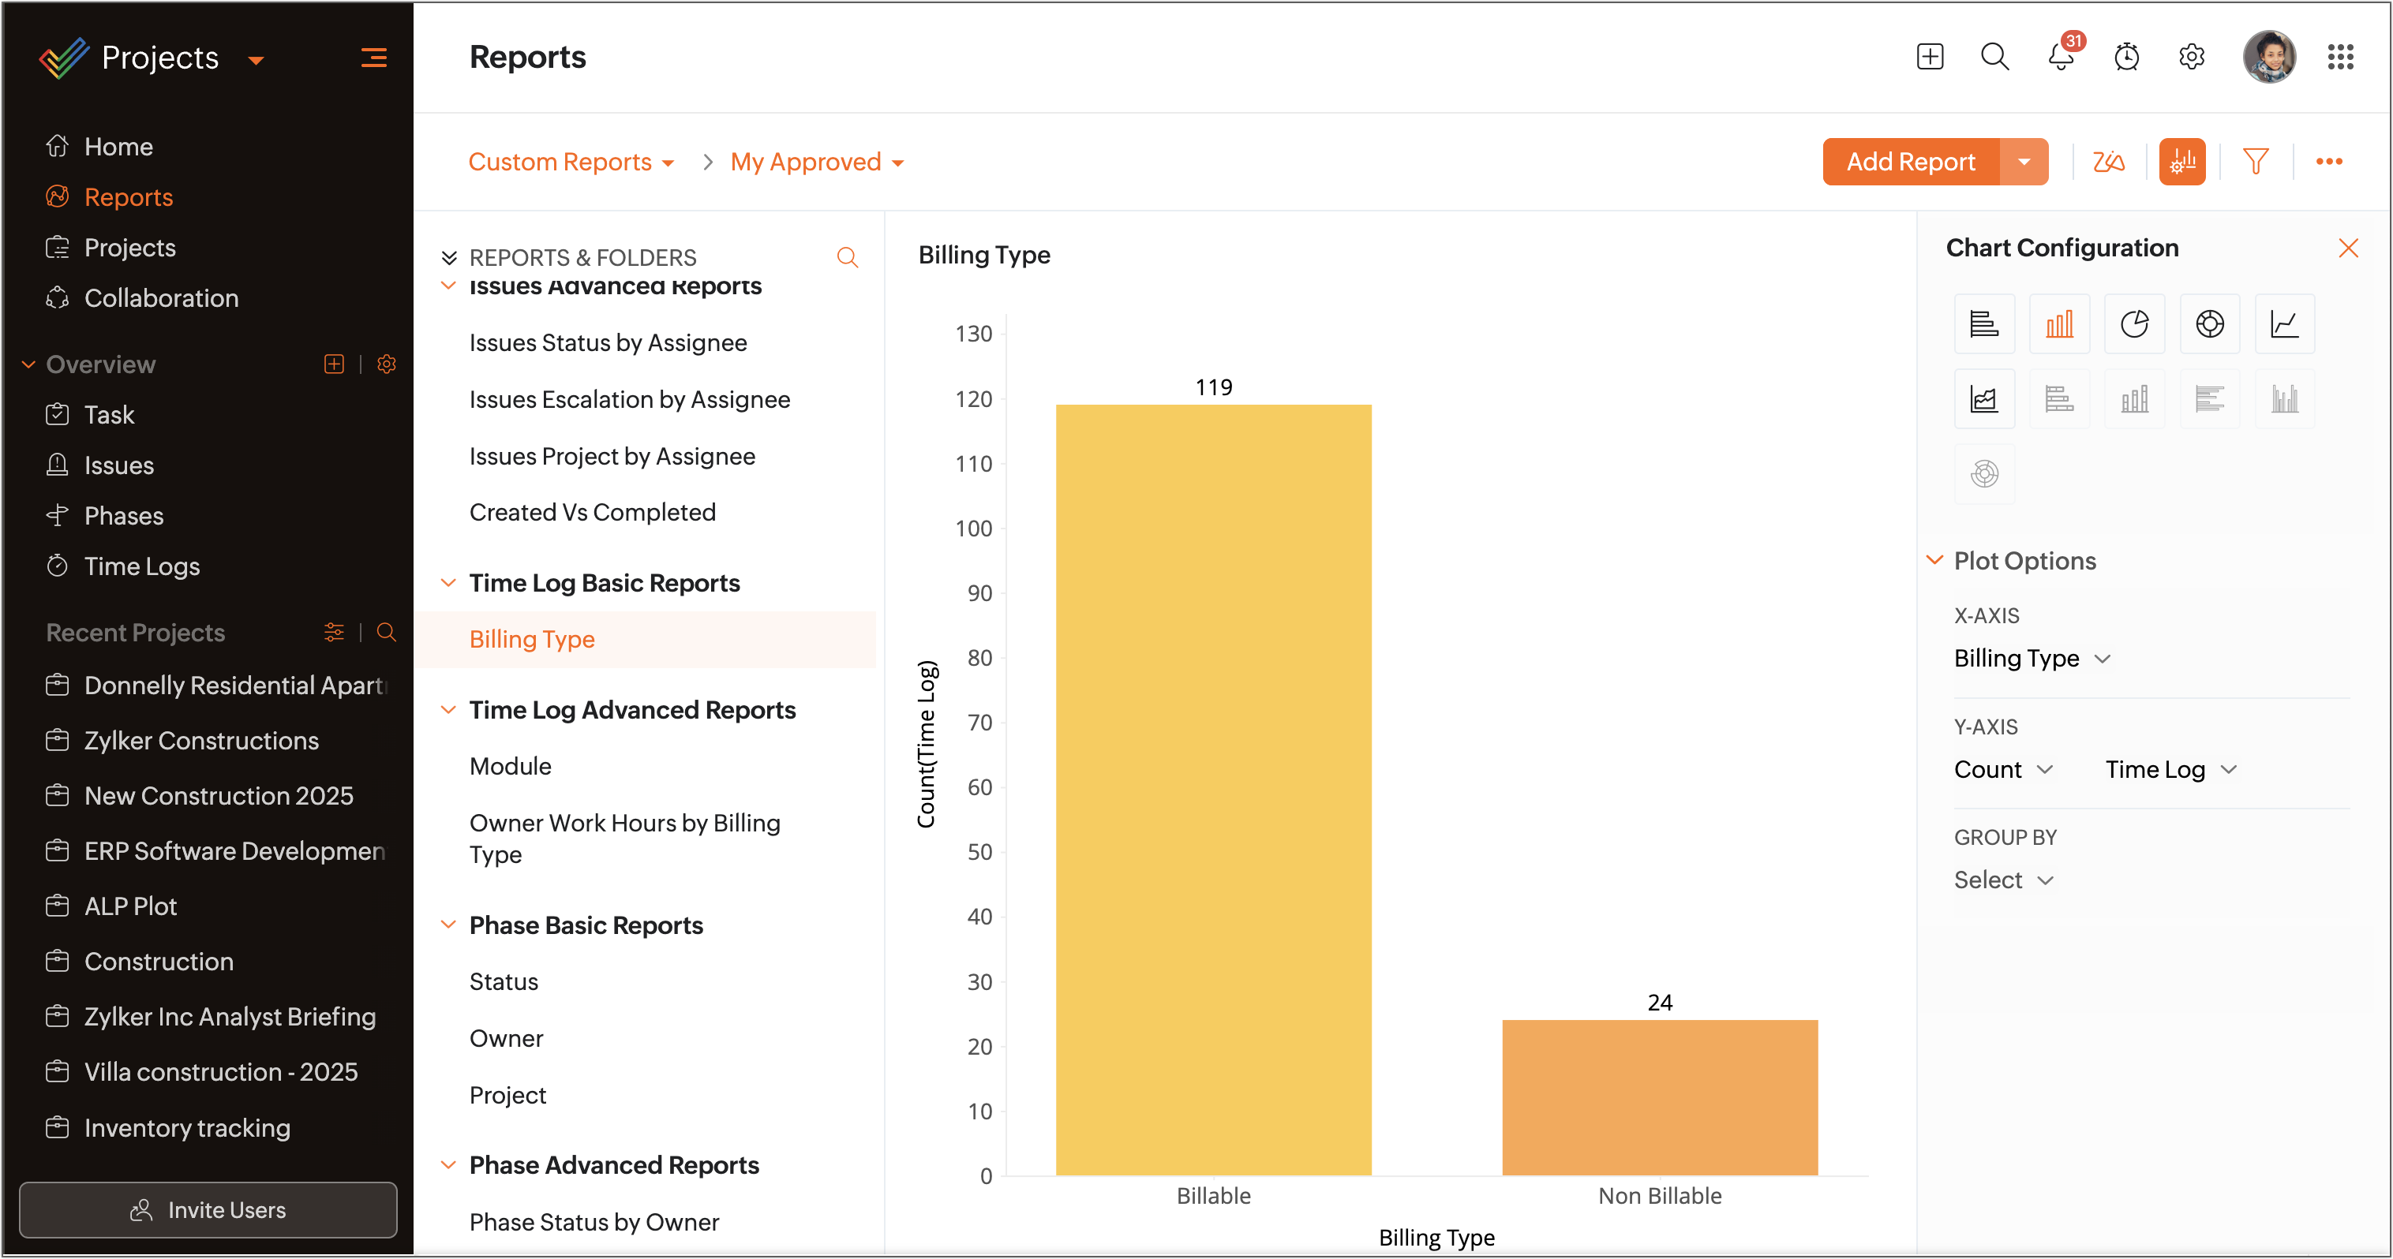This screenshot has height=1259, width=2393.
Task: Open the notifications bell icon
Action: pyautogui.click(x=2061, y=58)
